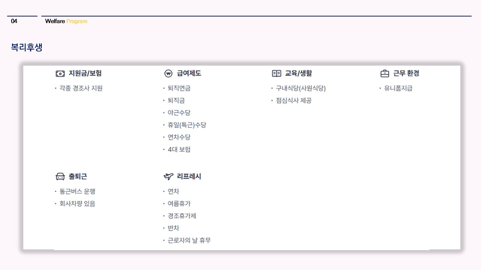
Task: Click the money bill icon beside 지원금/보험
Action: pyautogui.click(x=60, y=73)
